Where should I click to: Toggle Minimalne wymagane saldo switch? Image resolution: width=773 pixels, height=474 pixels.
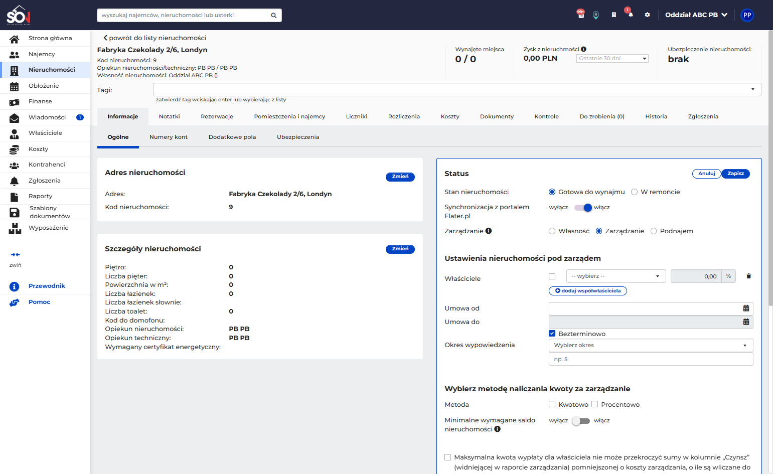click(x=581, y=421)
